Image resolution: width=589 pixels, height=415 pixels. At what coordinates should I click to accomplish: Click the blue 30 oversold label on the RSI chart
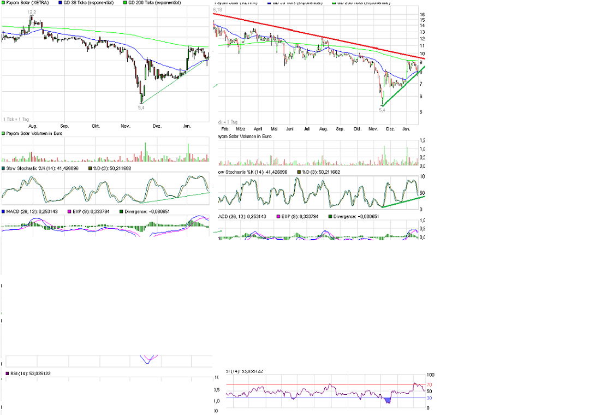(430, 398)
